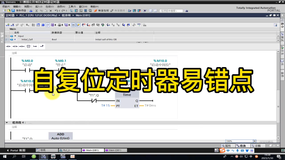Click the Save project disk icon
This screenshot has width=285, height=160.
tap(13, 11)
